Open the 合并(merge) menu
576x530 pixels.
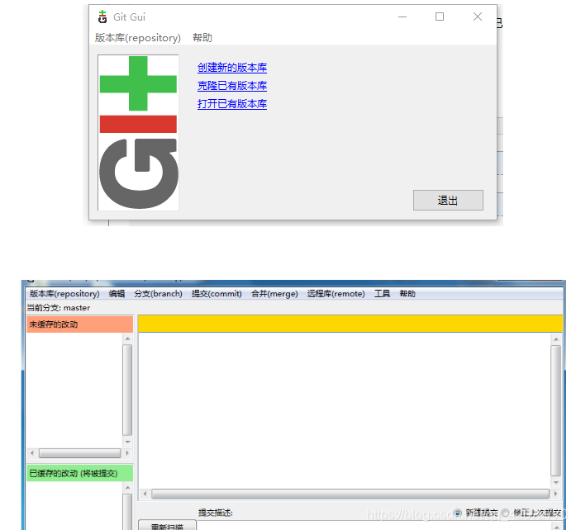click(x=274, y=294)
